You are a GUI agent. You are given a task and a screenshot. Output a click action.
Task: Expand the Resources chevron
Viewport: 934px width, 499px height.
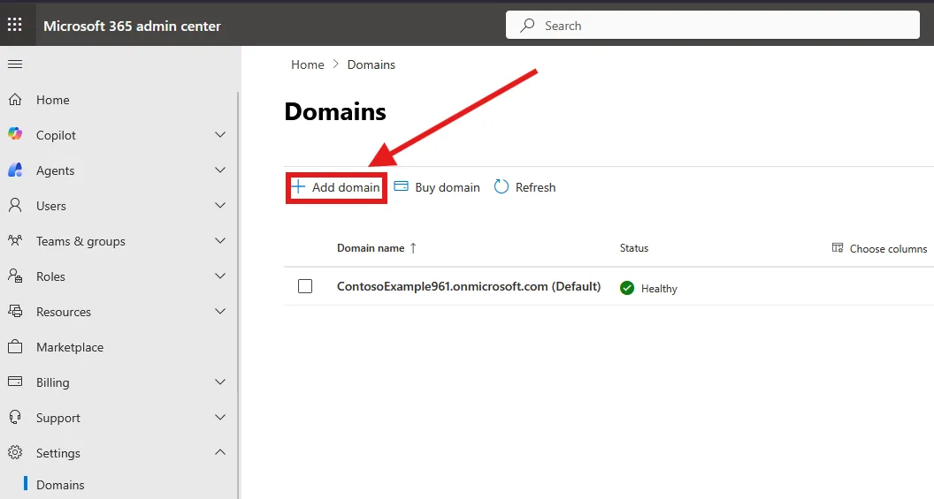(220, 311)
